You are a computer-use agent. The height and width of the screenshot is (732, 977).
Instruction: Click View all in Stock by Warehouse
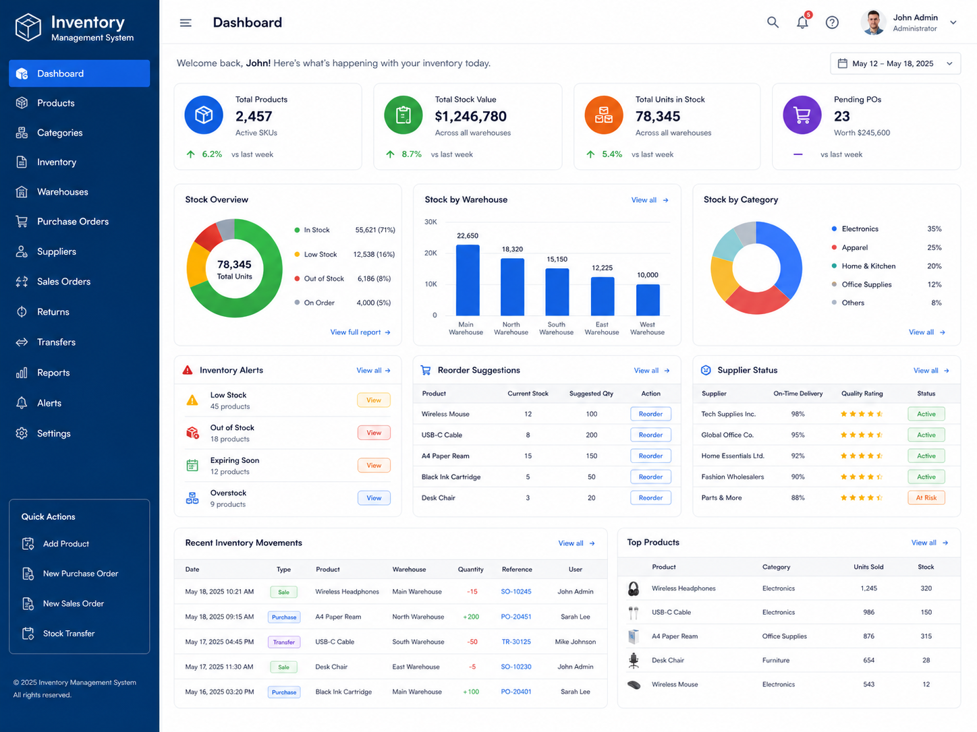pos(650,200)
